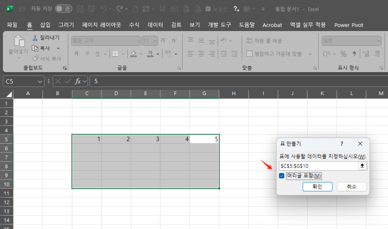Switch to the 삽입 ribbon tab
The height and width of the screenshot is (229, 388).
pos(46,25)
